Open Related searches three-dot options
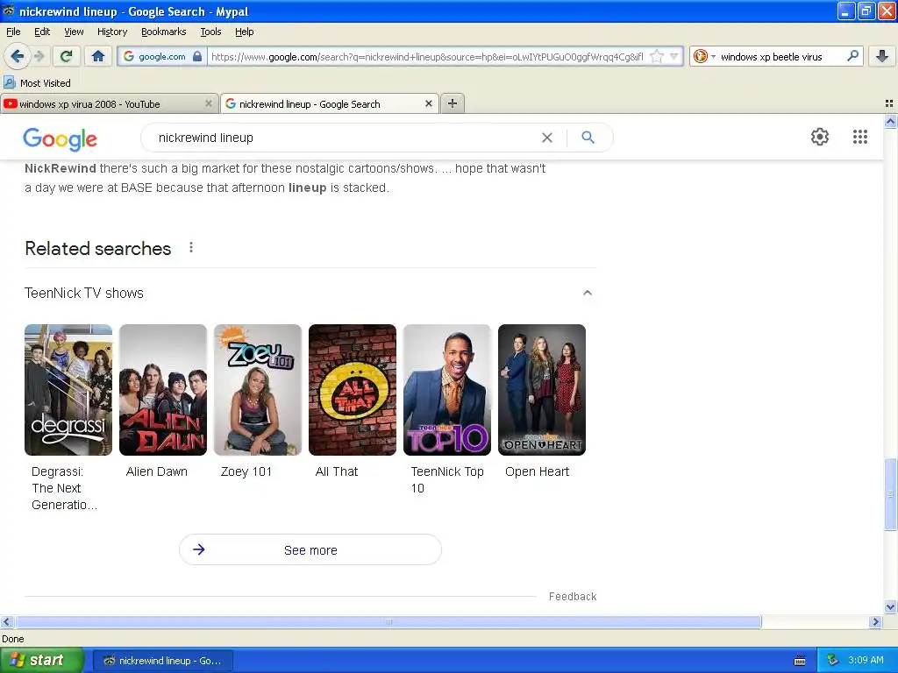The width and height of the screenshot is (898, 673). tap(190, 247)
